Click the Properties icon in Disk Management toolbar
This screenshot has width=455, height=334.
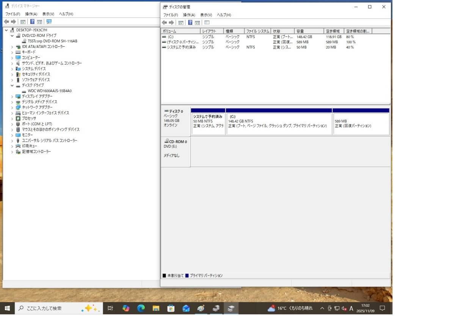coord(197,22)
